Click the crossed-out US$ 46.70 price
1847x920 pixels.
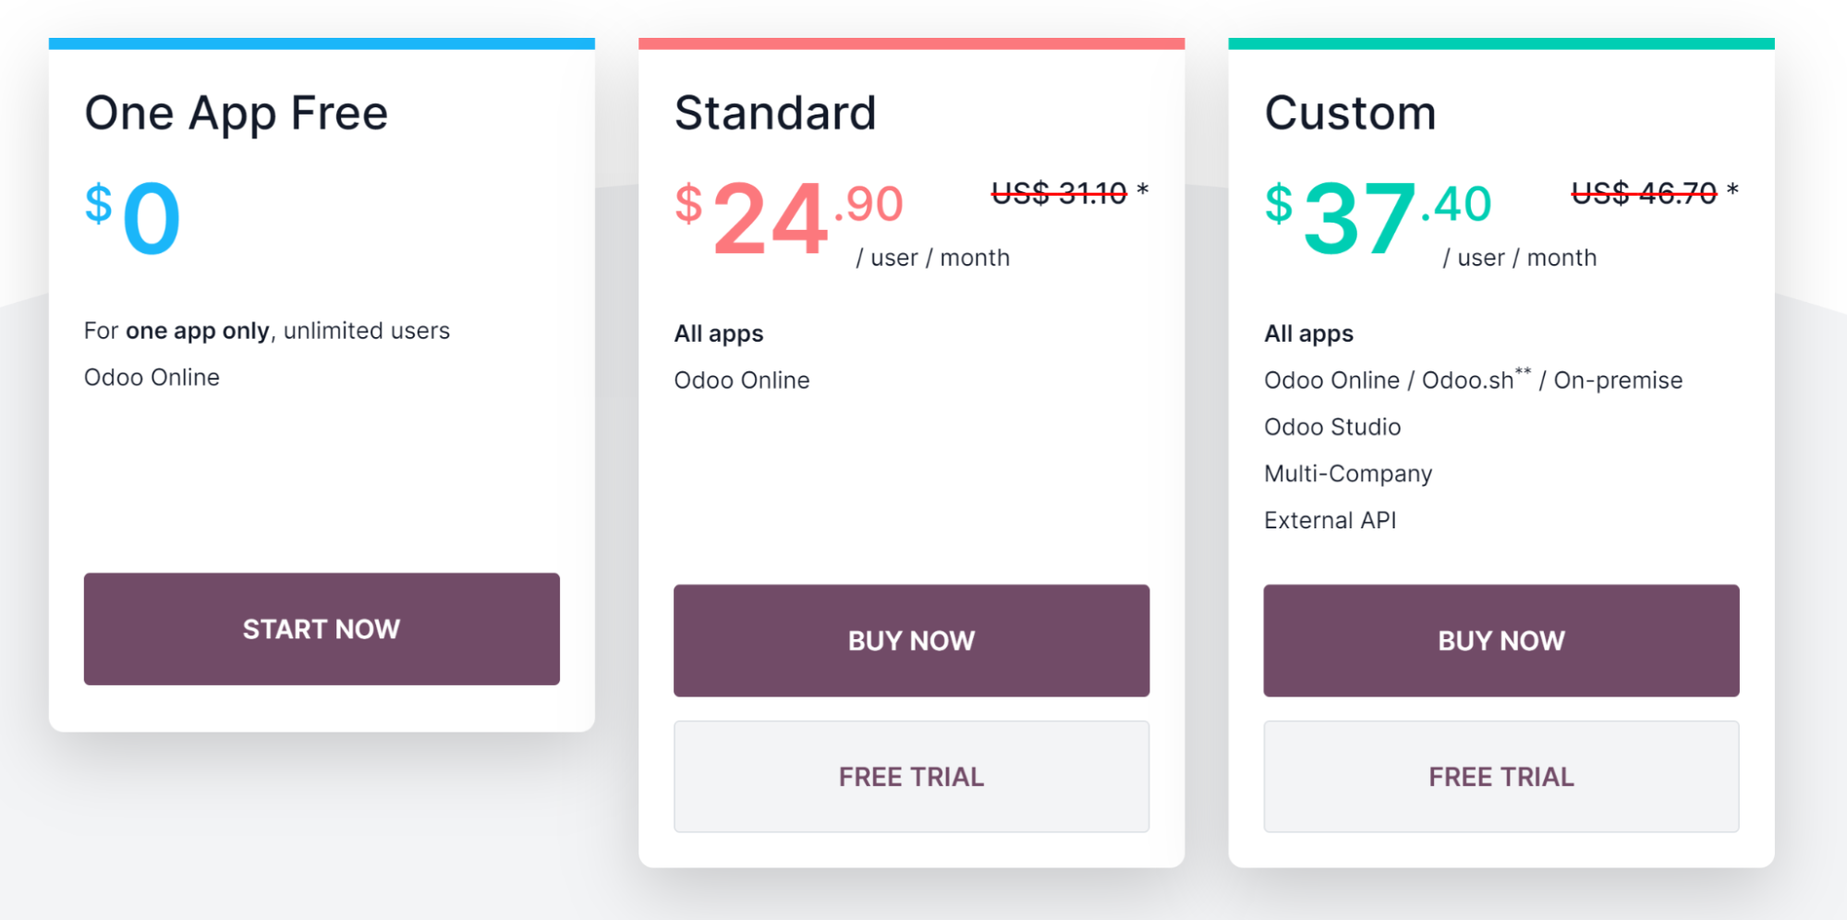pos(1645,192)
